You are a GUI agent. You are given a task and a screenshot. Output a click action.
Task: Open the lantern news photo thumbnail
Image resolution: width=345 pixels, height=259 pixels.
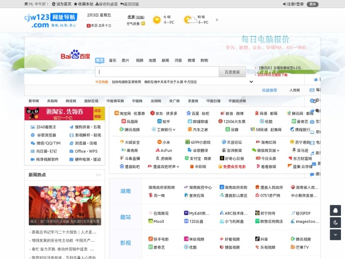pos(65,205)
